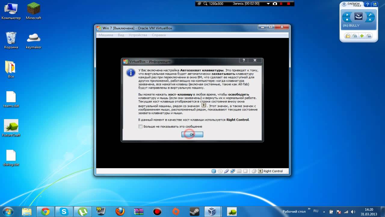Screen dimensions: 385x217
Task: Check 'Больше не показывать это сообщение' box
Action: pyautogui.click(x=140, y=127)
